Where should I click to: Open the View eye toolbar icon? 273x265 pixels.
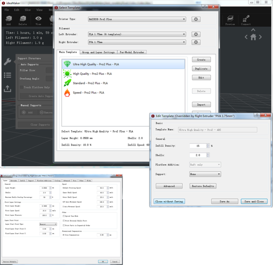click(38, 20)
